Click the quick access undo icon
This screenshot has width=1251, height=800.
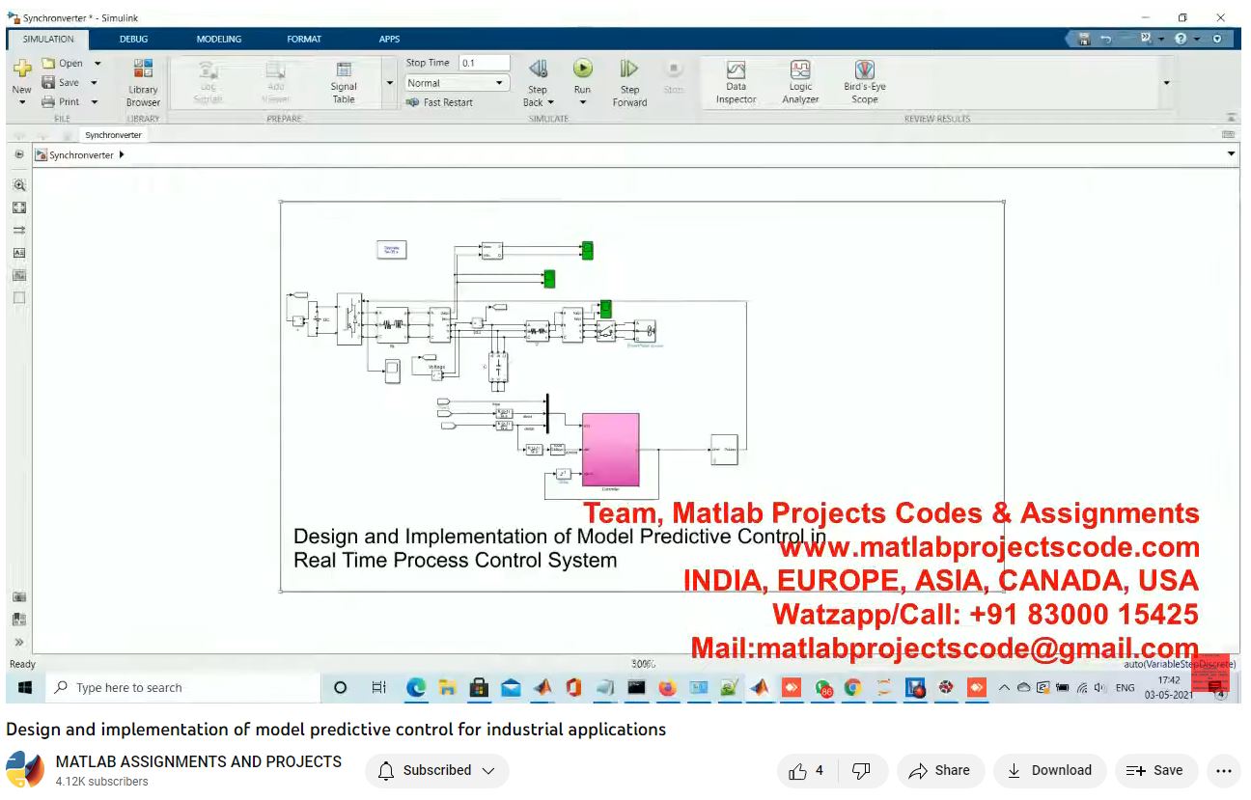click(1106, 40)
